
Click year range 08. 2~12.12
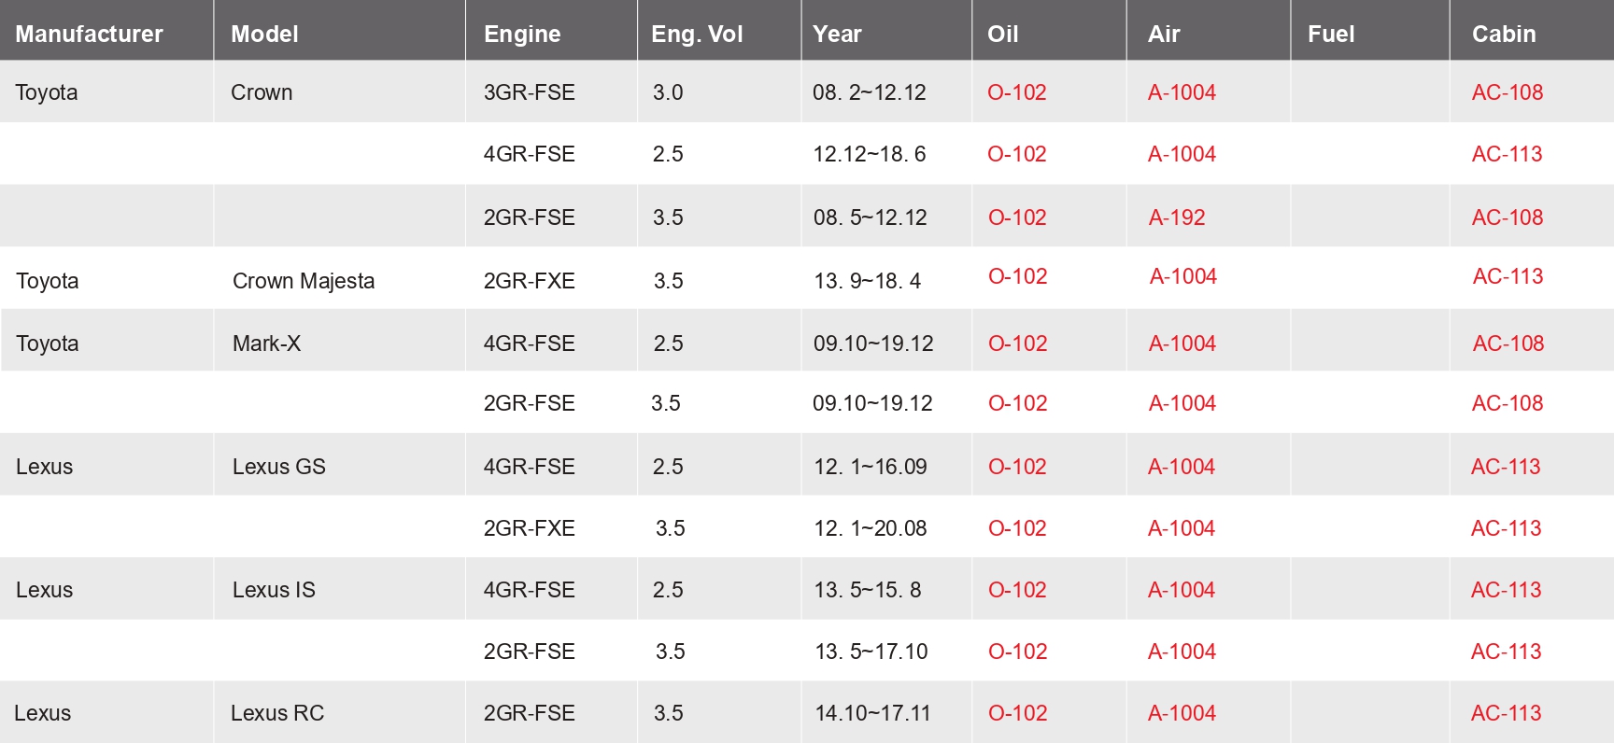[870, 92]
